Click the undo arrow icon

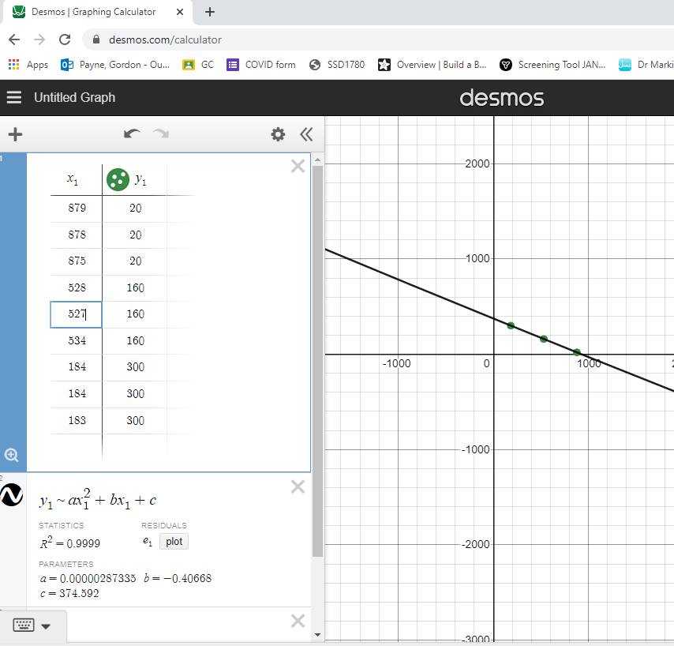132,134
